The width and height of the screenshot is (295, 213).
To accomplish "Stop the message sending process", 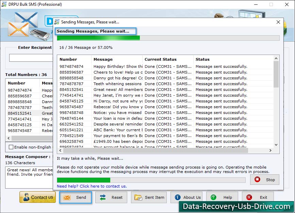I will click(264, 180).
